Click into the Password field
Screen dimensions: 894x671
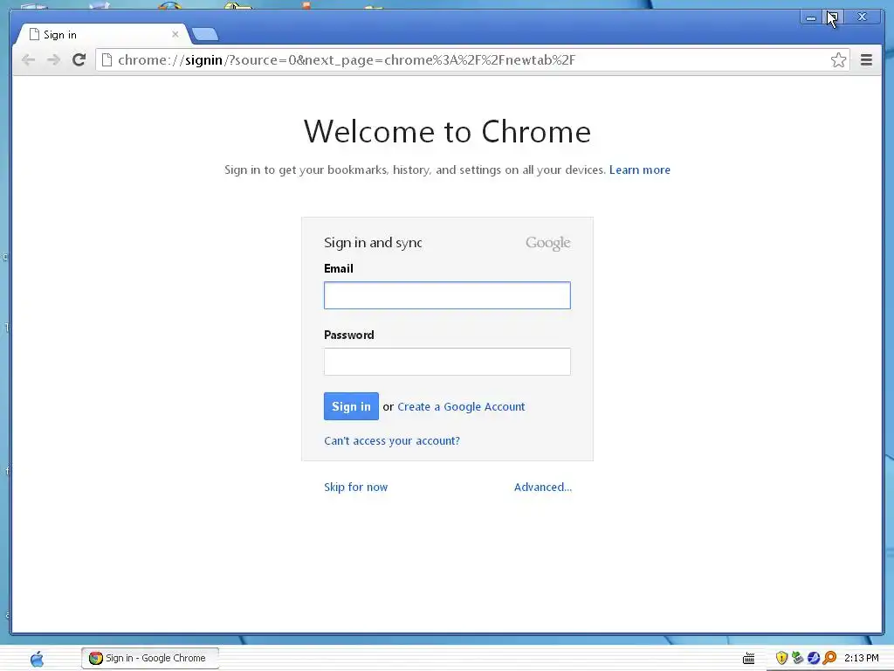tap(447, 362)
